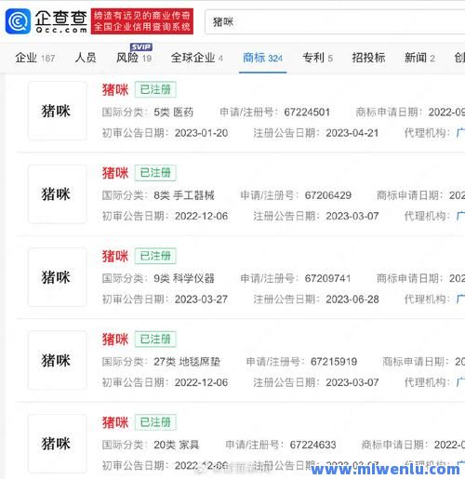Screen dimensions: 465x479
Task: Open the 猪咪 title link for registration 67215919
Action: 115,339
